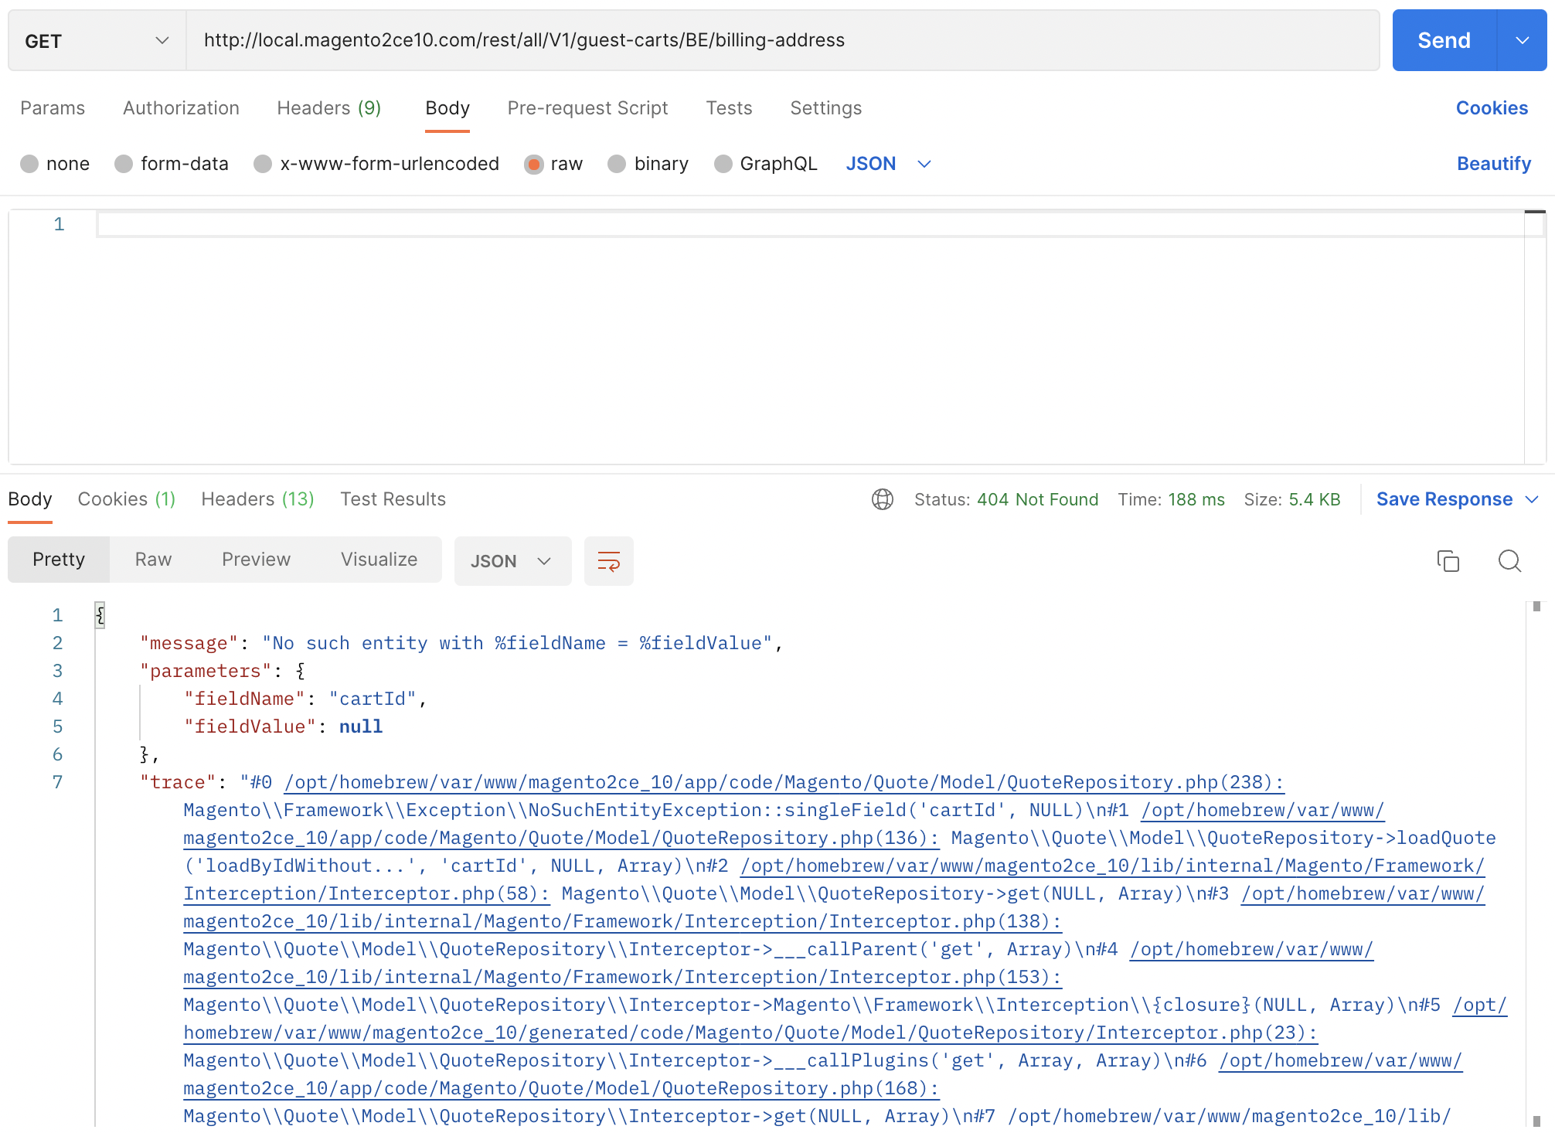Click the Beautify link

(1493, 164)
